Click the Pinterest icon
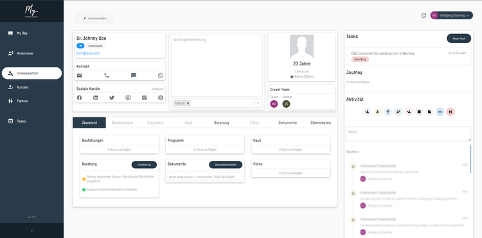The image size is (482, 238). coord(161,98)
